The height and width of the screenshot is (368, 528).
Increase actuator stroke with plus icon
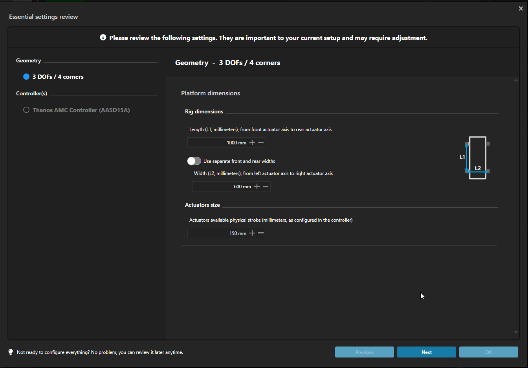(252, 233)
